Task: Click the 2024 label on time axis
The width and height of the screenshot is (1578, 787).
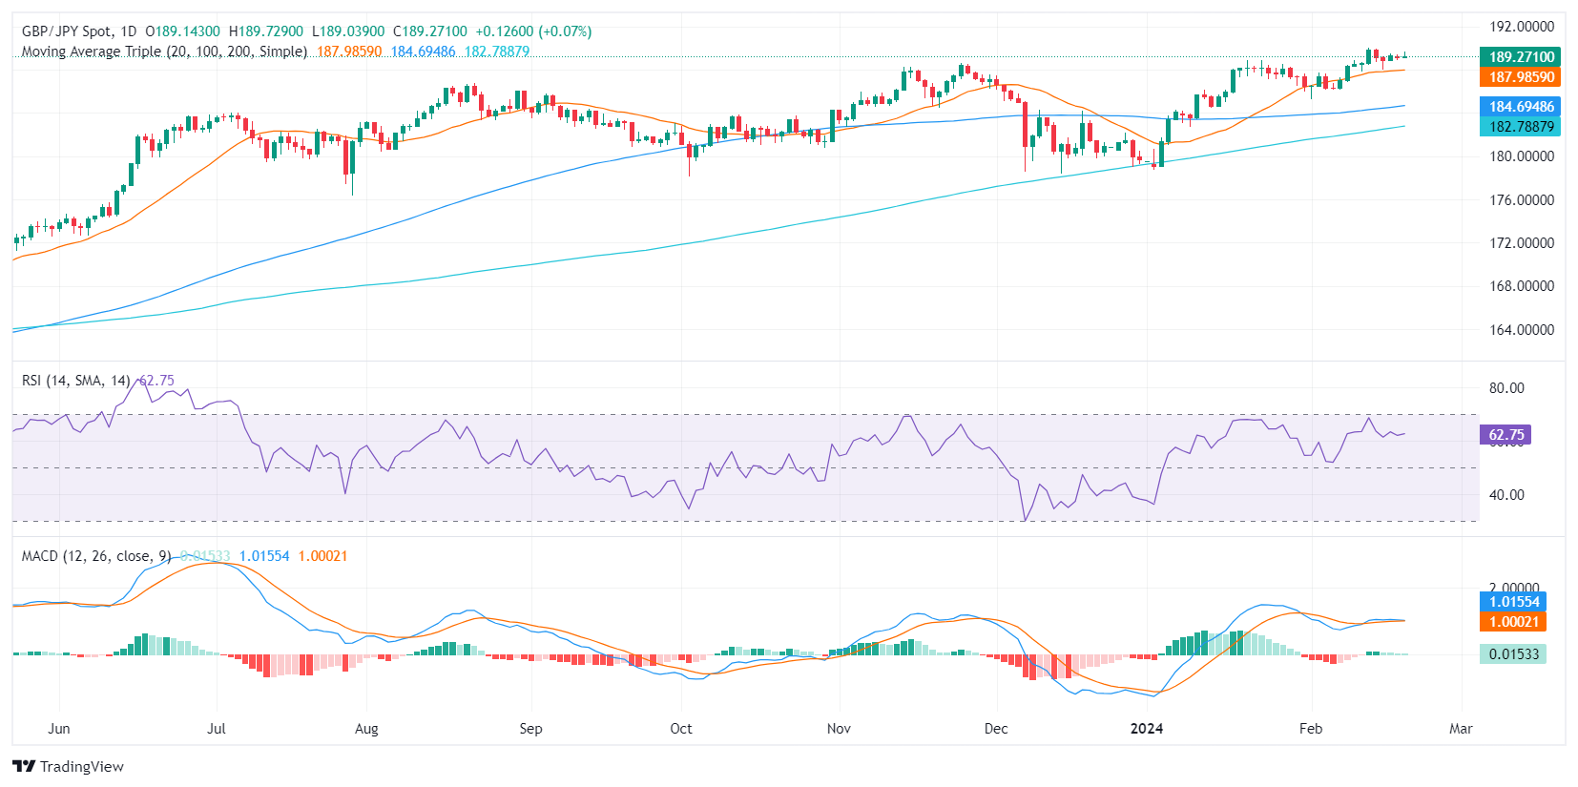Action: (x=1146, y=729)
